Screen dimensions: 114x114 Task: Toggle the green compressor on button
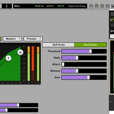click(0, 39)
